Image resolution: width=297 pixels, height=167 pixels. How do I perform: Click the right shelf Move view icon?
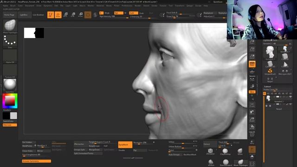[x=252, y=112]
